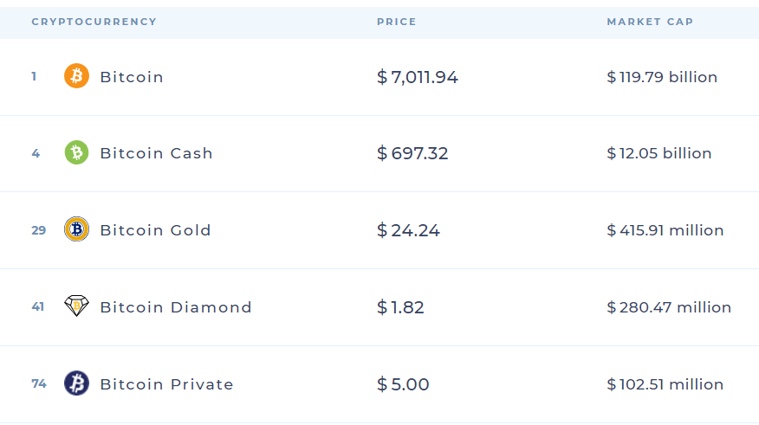Viewport: 759px width, 425px height.
Task: Click the $24.24 Bitcoin Gold price
Action: tap(408, 230)
